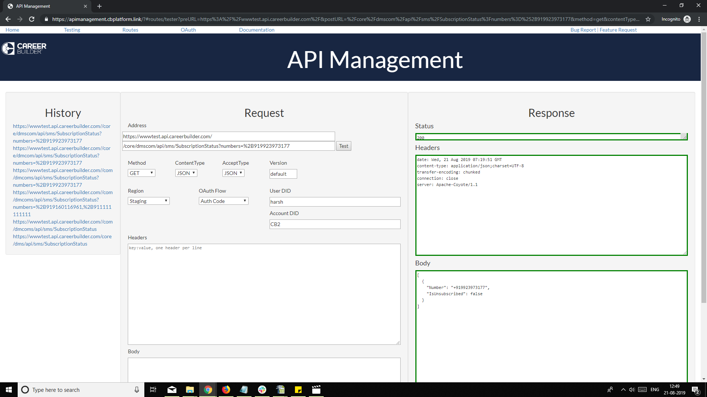Bookmark this page with the star icon
707x397 pixels.
(x=648, y=19)
